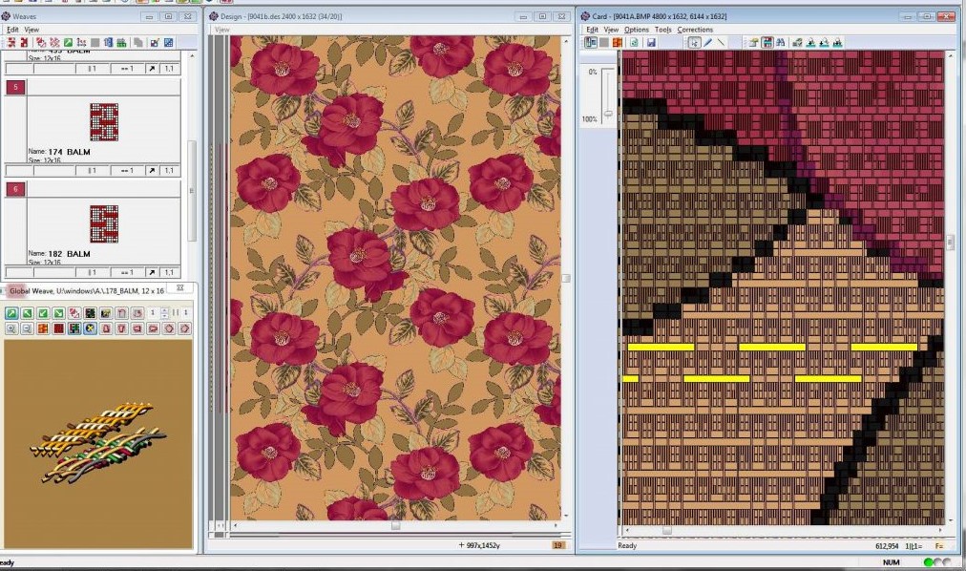
Task: Zoom in with the magnifier in Global Weave panel
Action: click(11, 328)
